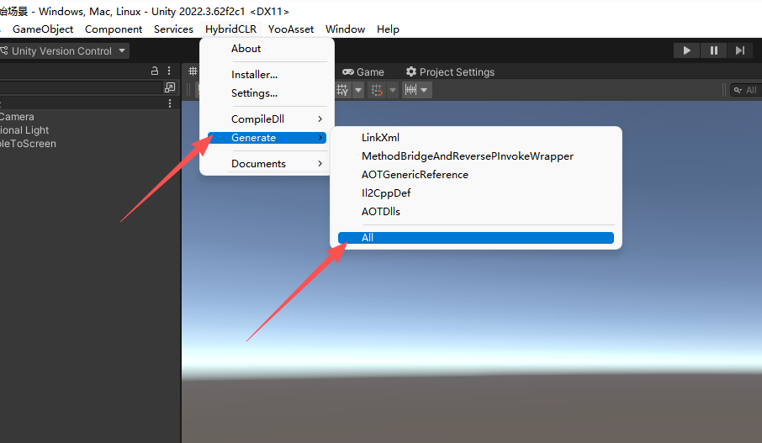
Task: Expand the grid snapping dropdown arrow
Action: 393,90
